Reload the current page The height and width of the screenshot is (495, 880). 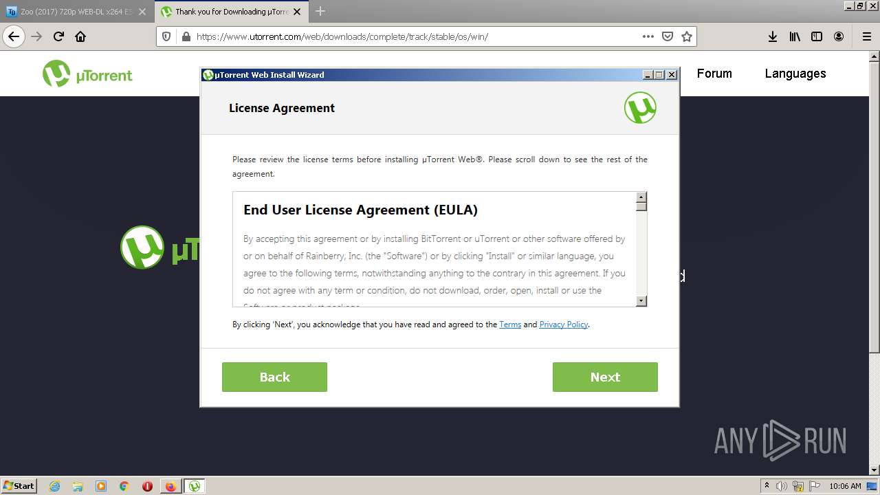pos(58,36)
